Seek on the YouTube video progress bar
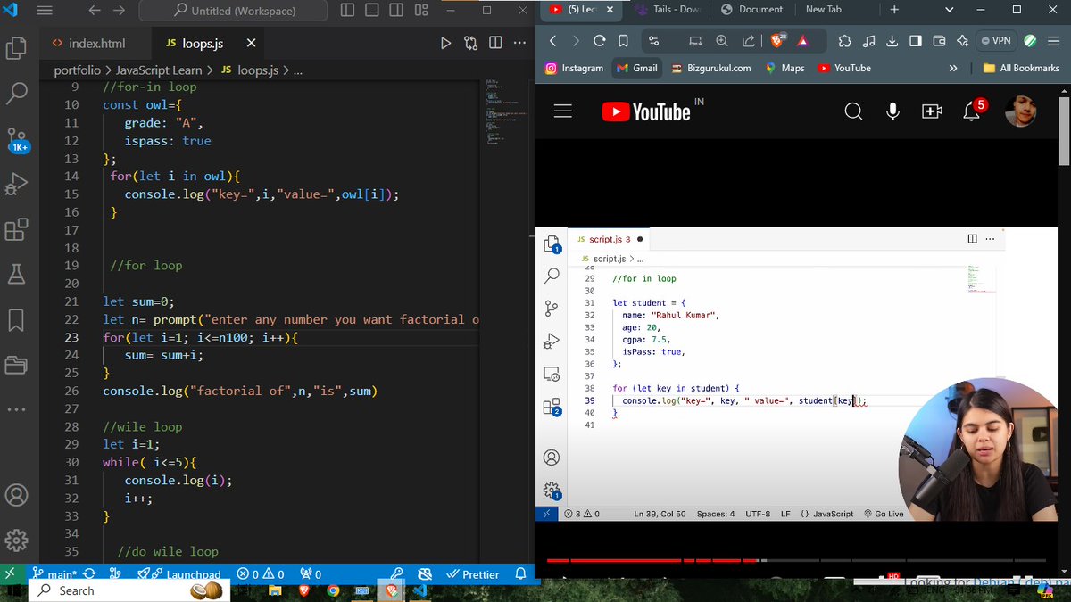The image size is (1071, 602). [795, 560]
